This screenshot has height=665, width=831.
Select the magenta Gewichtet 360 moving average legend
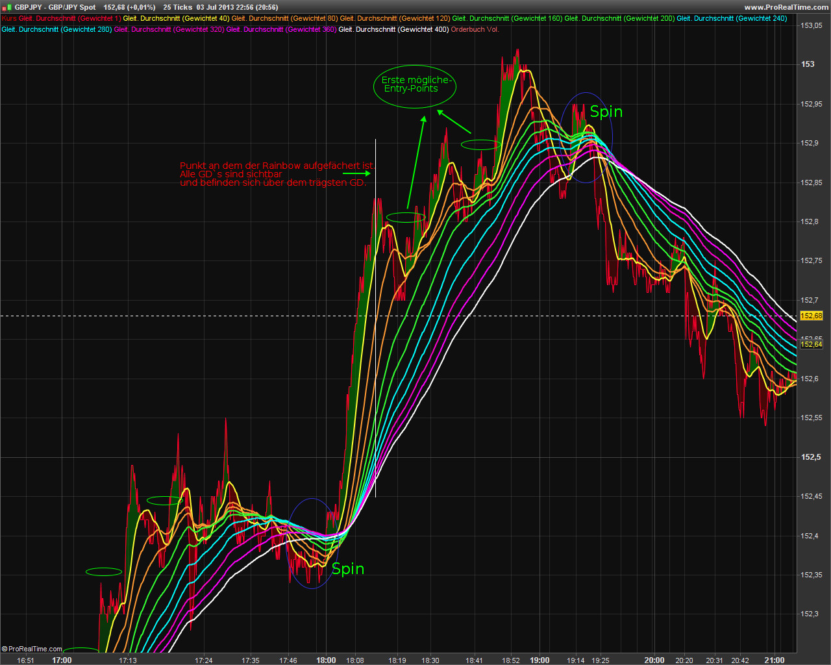click(282, 29)
